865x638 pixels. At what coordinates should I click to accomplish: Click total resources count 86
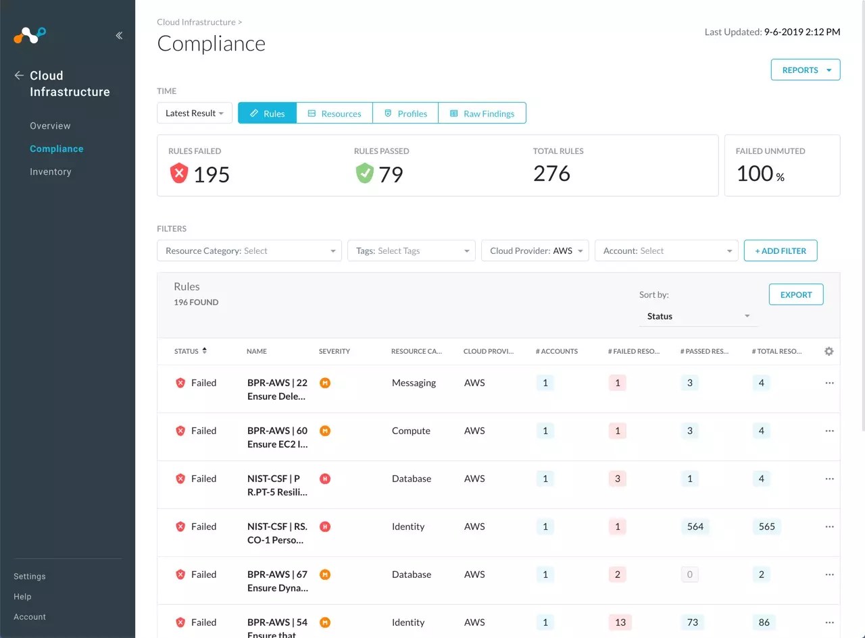pos(764,622)
